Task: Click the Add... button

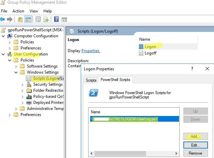Action: pos(195,136)
